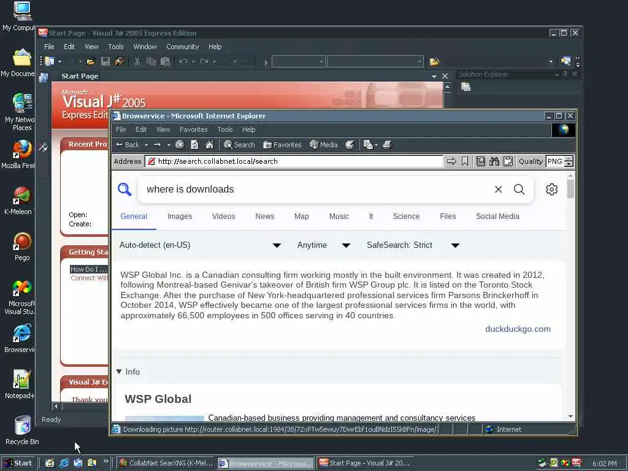Viewport: 628px width, 471px height.
Task: Click Open File icon in Visual J# toolbar
Action: coord(91,62)
